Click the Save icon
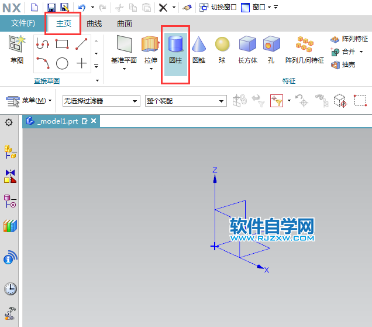This screenshot has height=327, width=372. pos(51,8)
